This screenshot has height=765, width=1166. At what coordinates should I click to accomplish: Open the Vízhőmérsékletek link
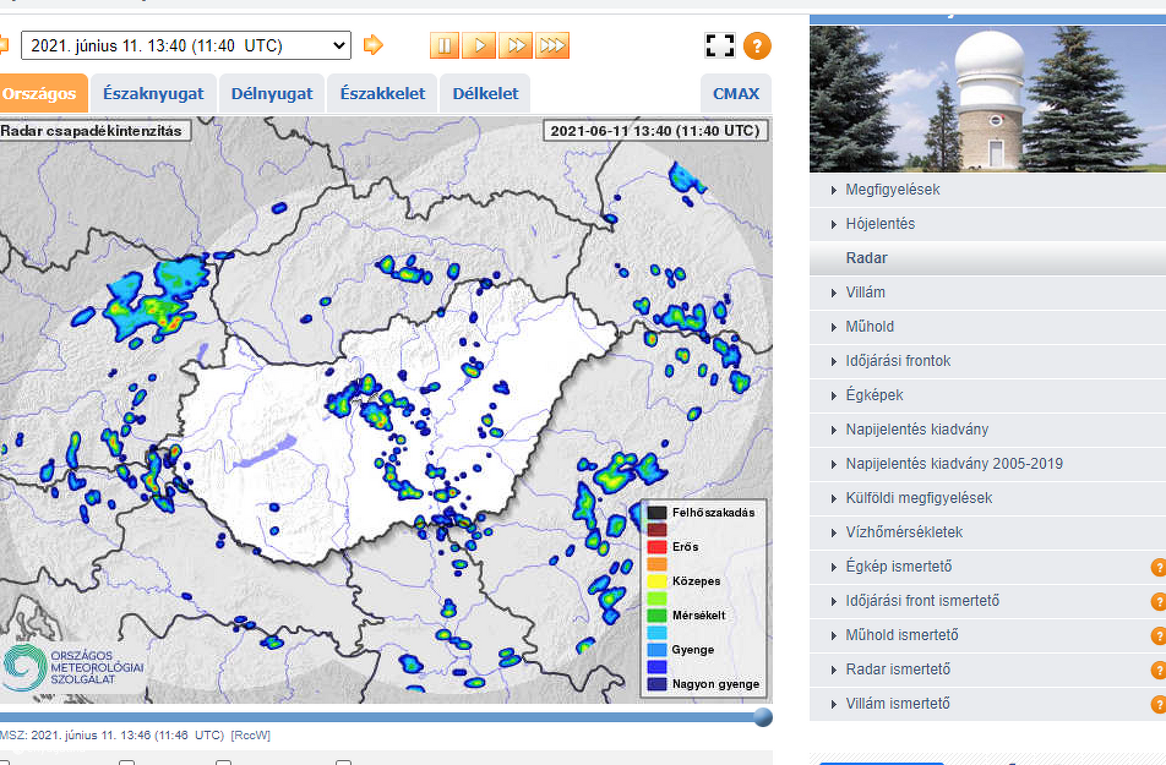904,532
